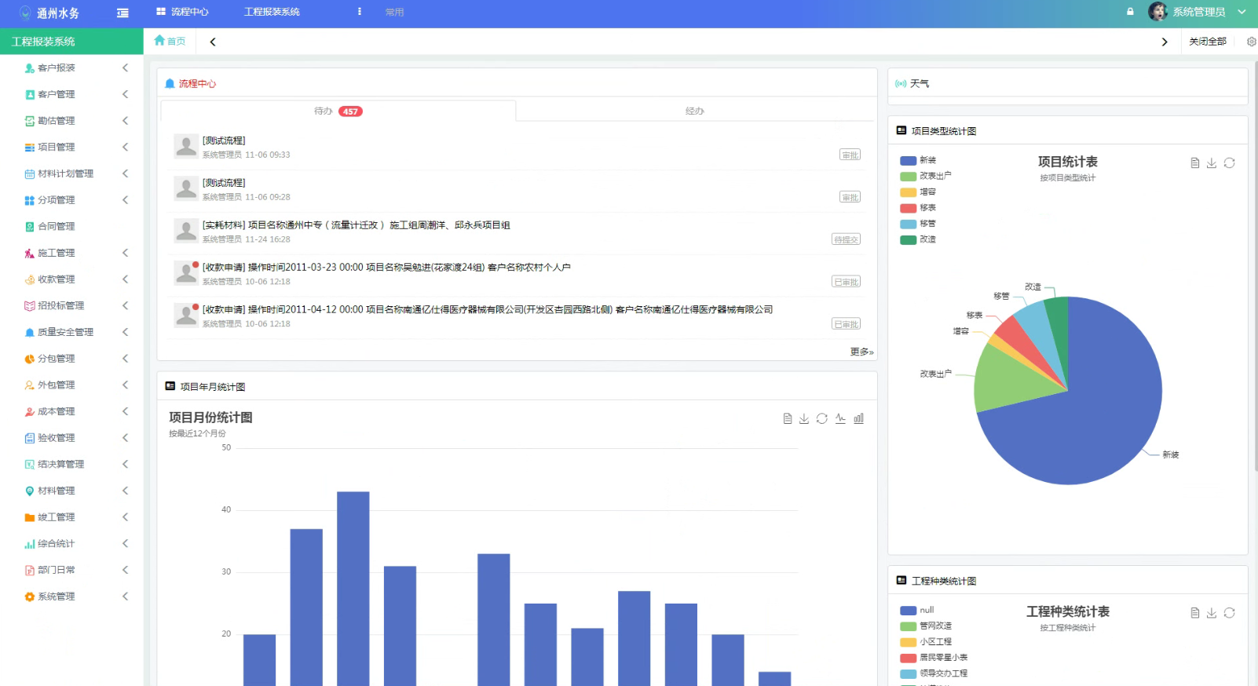Expand the 客户管理 menu chevron
This screenshot has height=686, width=1258.
[x=126, y=94]
